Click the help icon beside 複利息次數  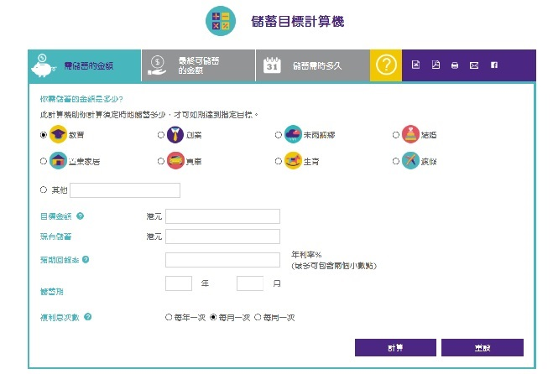[88, 318]
